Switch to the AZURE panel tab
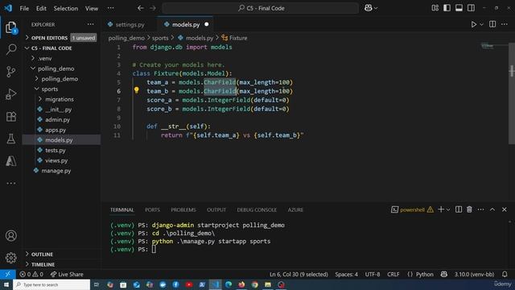 (295, 209)
